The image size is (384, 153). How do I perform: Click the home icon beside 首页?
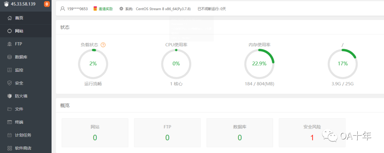(x=10, y=18)
